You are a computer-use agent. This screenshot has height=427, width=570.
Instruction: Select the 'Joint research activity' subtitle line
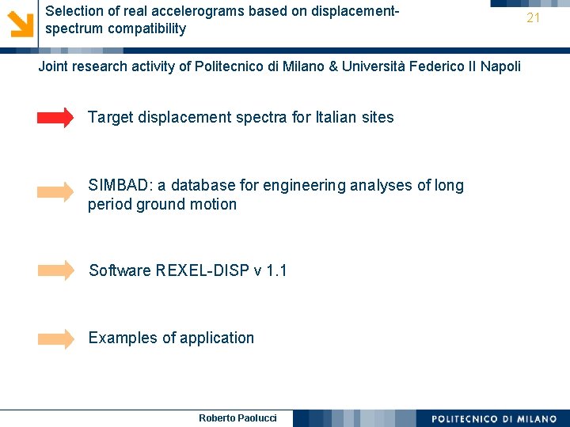279,66
